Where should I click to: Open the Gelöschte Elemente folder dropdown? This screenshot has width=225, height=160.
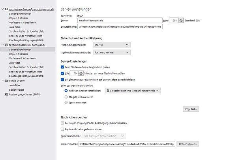(133, 91)
